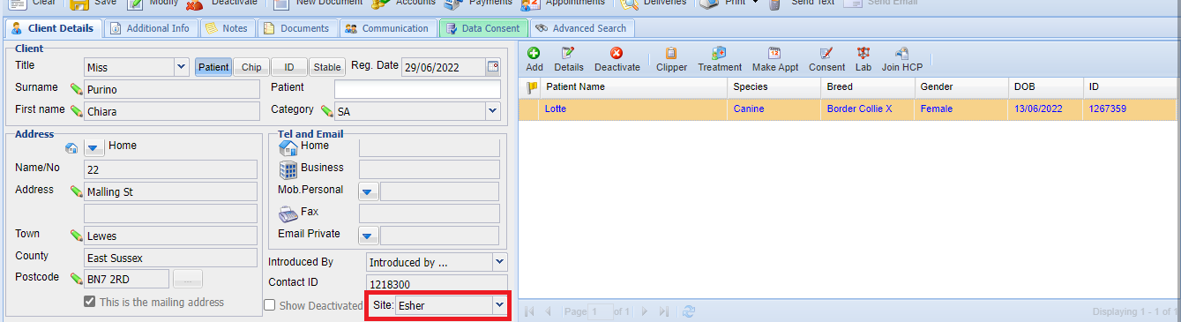Click the Patient search input field
Image resolution: width=1181 pixels, height=322 pixels.
click(x=417, y=89)
